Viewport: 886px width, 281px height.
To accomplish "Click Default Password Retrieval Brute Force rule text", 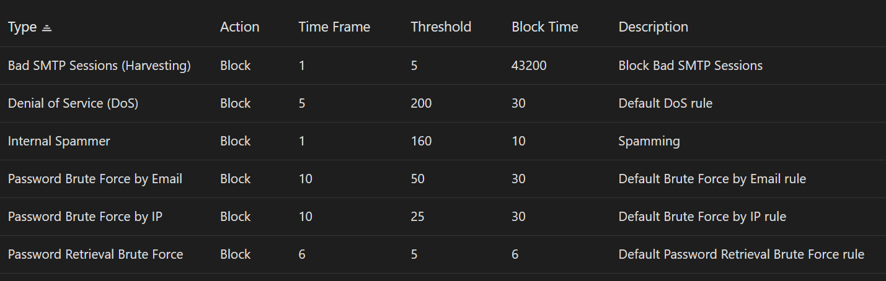I will point(741,254).
